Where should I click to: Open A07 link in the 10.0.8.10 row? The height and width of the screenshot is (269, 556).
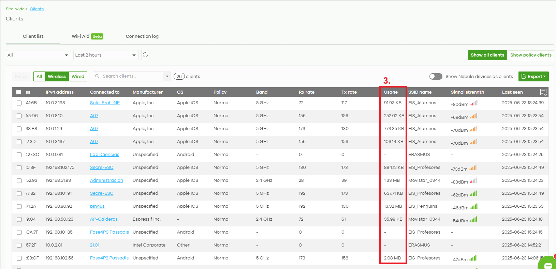coord(94,115)
